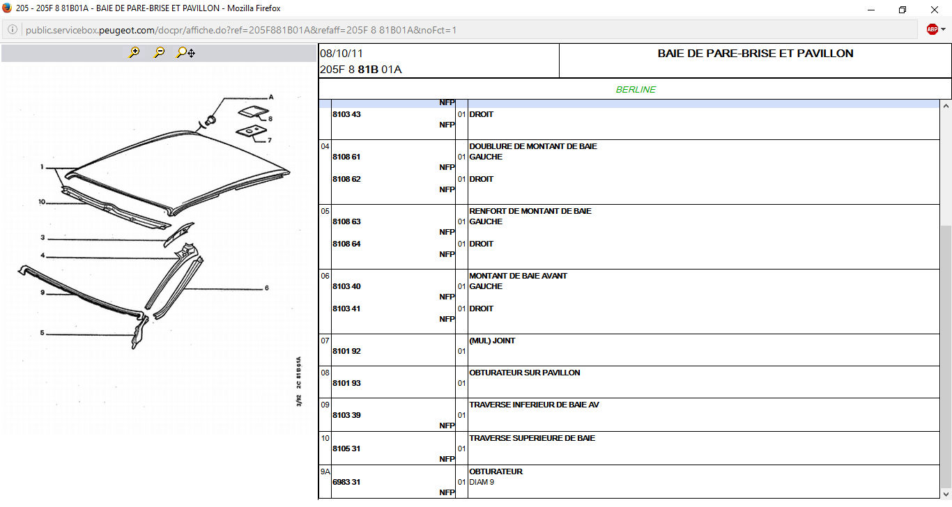This screenshot has width=952, height=507.
Task: Expand the Adblock Plus dropdown arrow
Action: [x=943, y=30]
